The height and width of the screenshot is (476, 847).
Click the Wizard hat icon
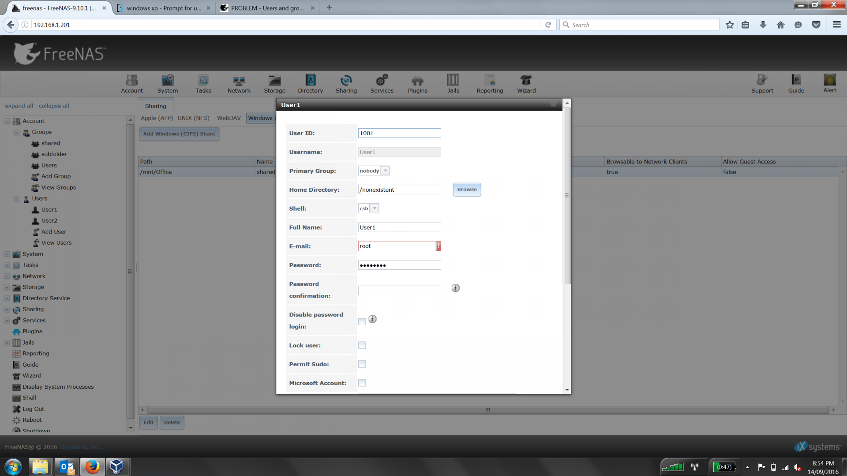(x=526, y=83)
